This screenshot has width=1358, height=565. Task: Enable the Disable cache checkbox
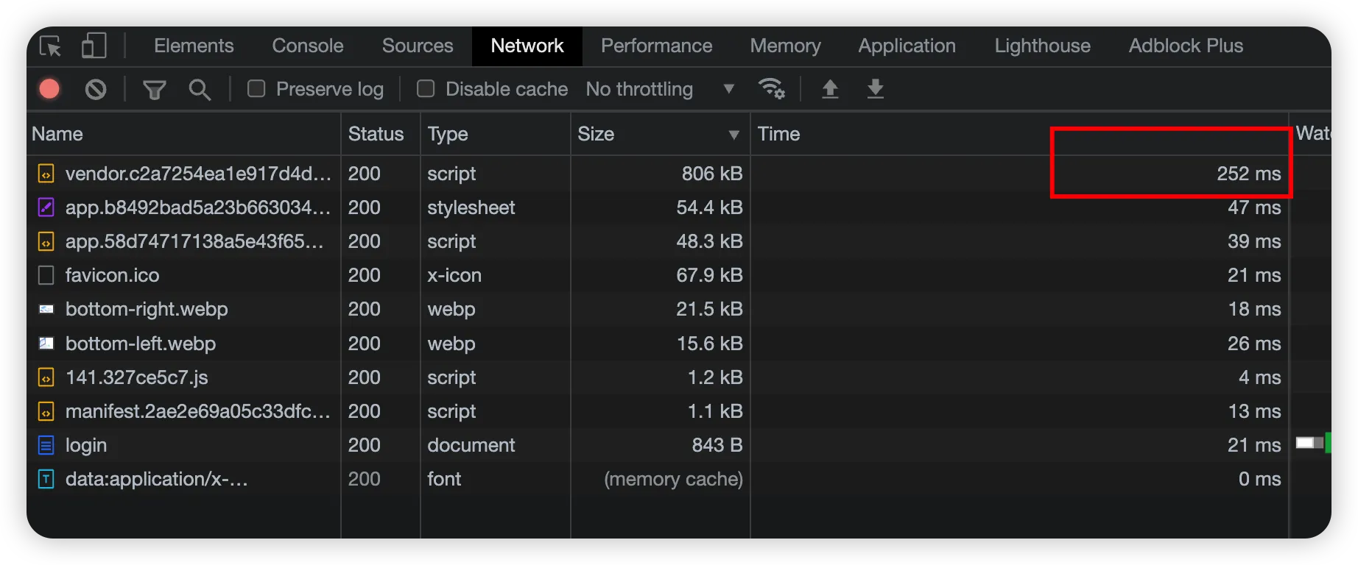coord(426,89)
